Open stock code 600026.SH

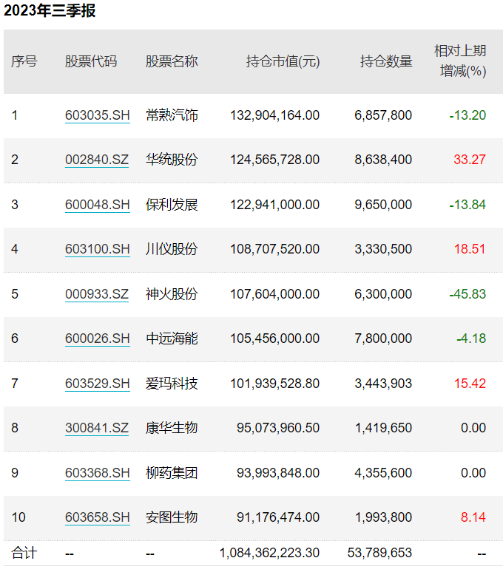coord(97,338)
